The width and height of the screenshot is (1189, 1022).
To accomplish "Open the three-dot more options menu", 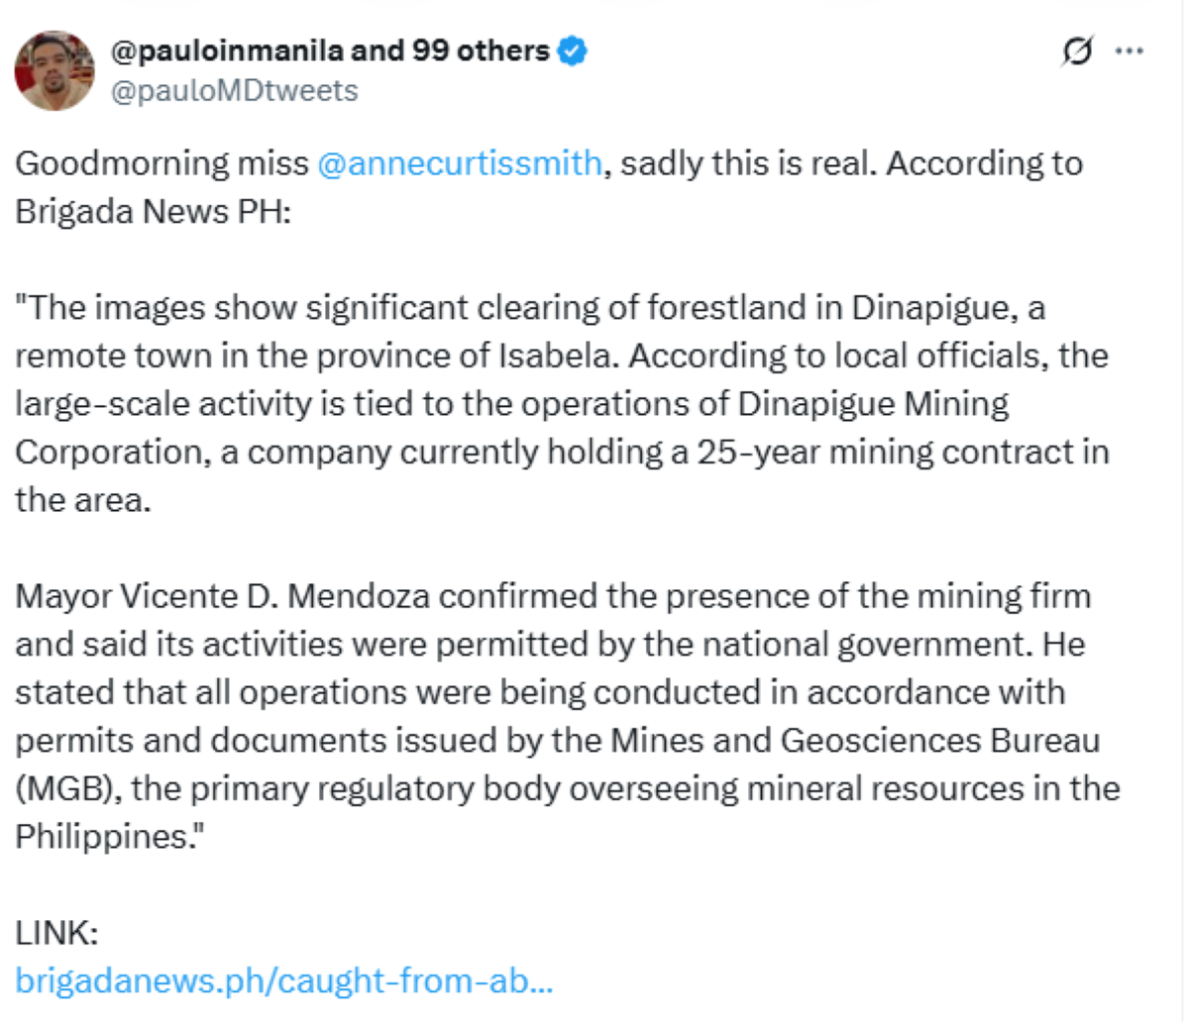I will click(1130, 51).
